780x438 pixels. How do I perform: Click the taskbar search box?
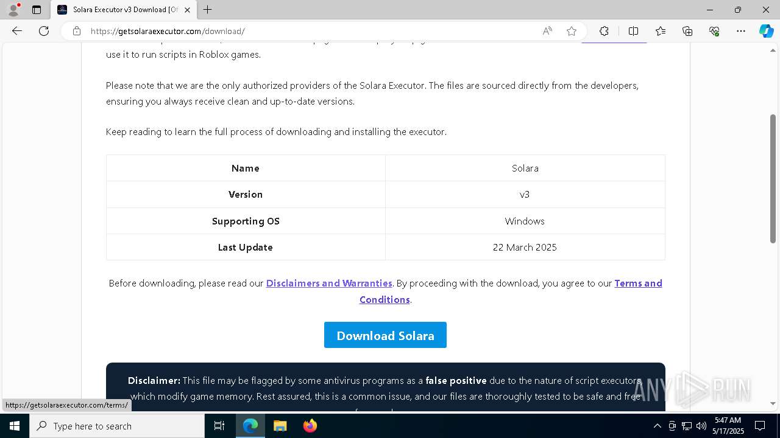click(117, 426)
